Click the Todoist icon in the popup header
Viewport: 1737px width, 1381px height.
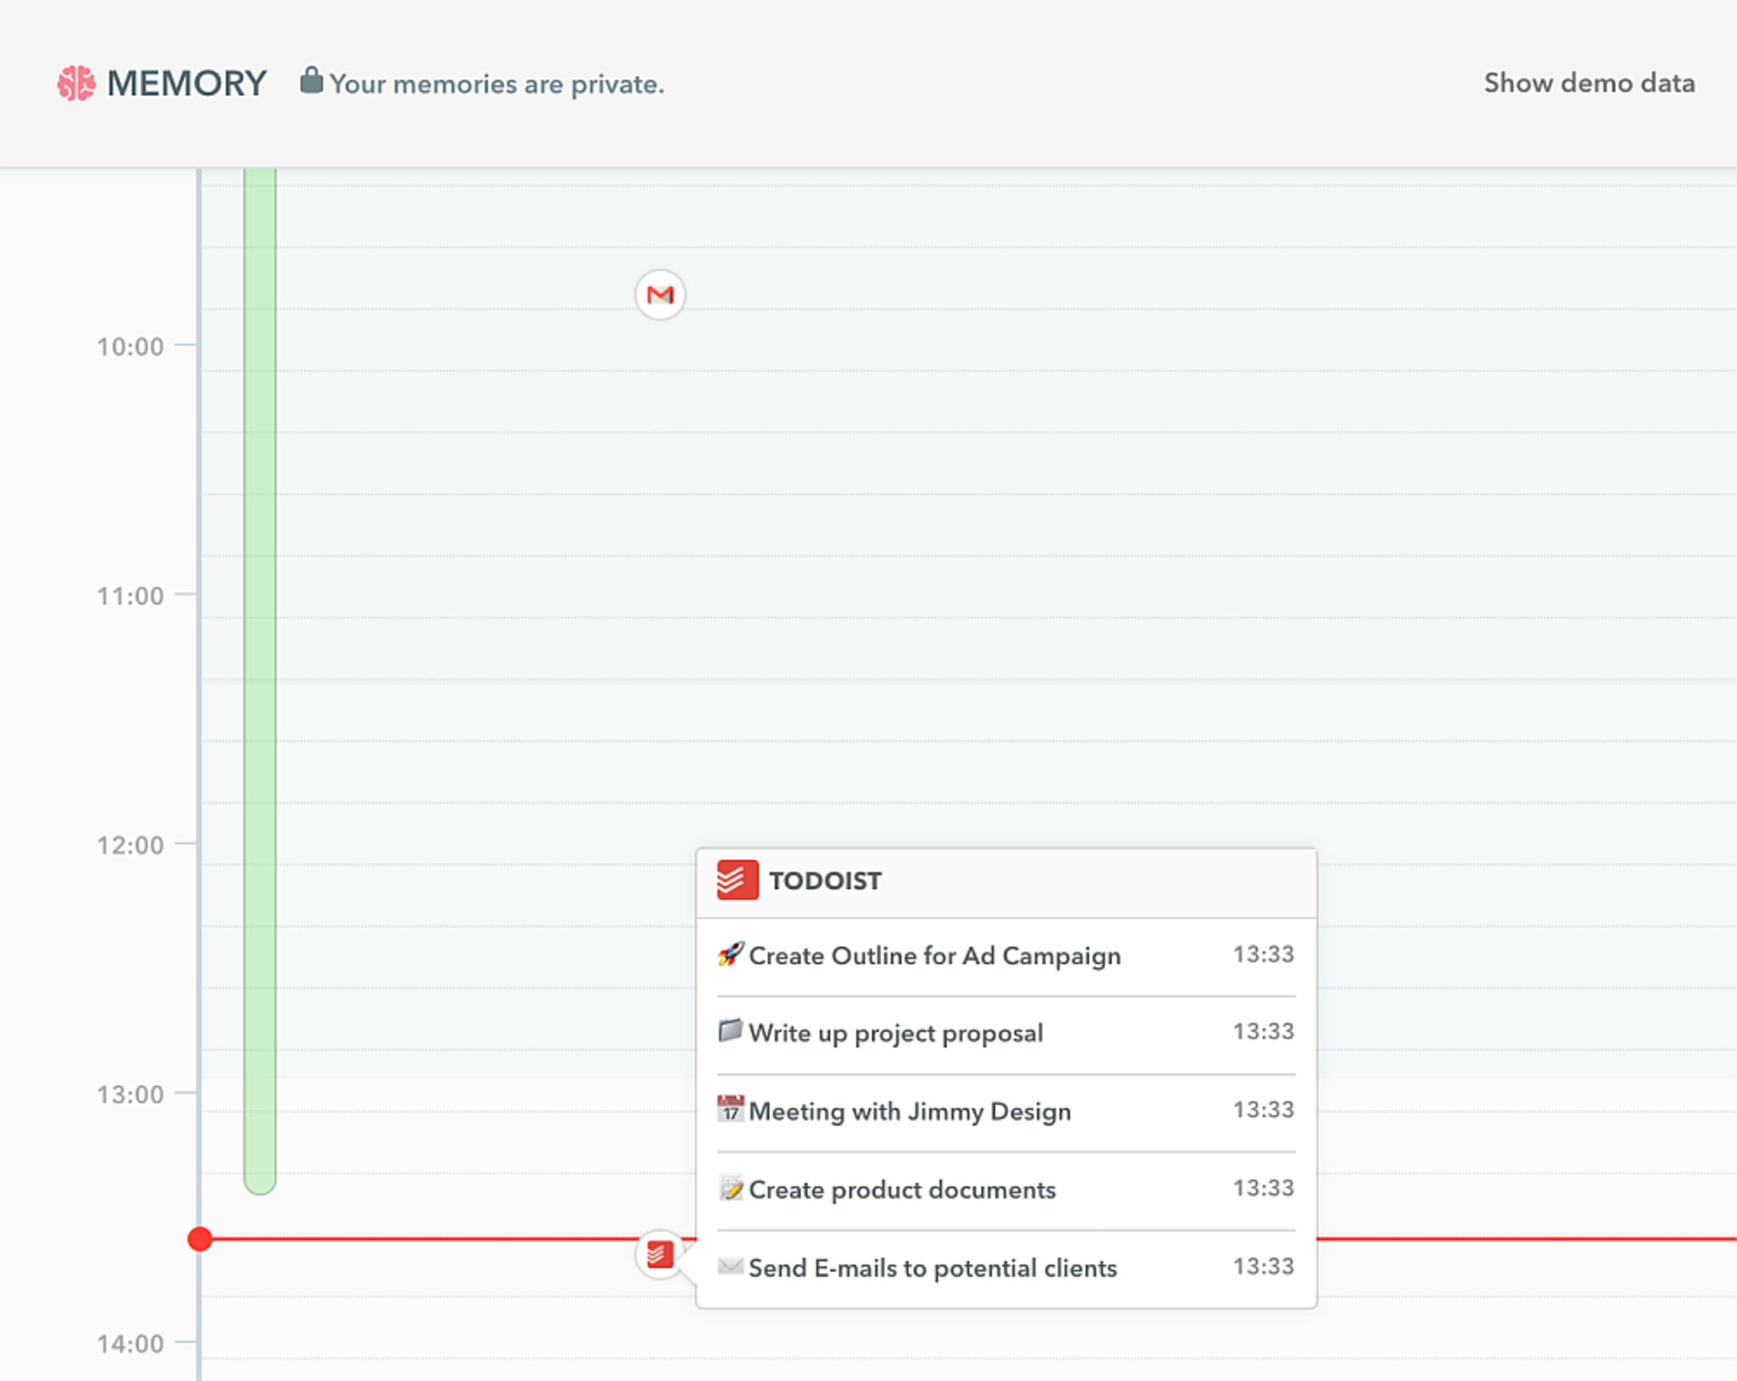click(737, 880)
